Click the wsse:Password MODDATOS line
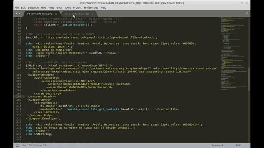Image resolution: width=264 pixels, height=148 pixels. click(x=80, y=87)
